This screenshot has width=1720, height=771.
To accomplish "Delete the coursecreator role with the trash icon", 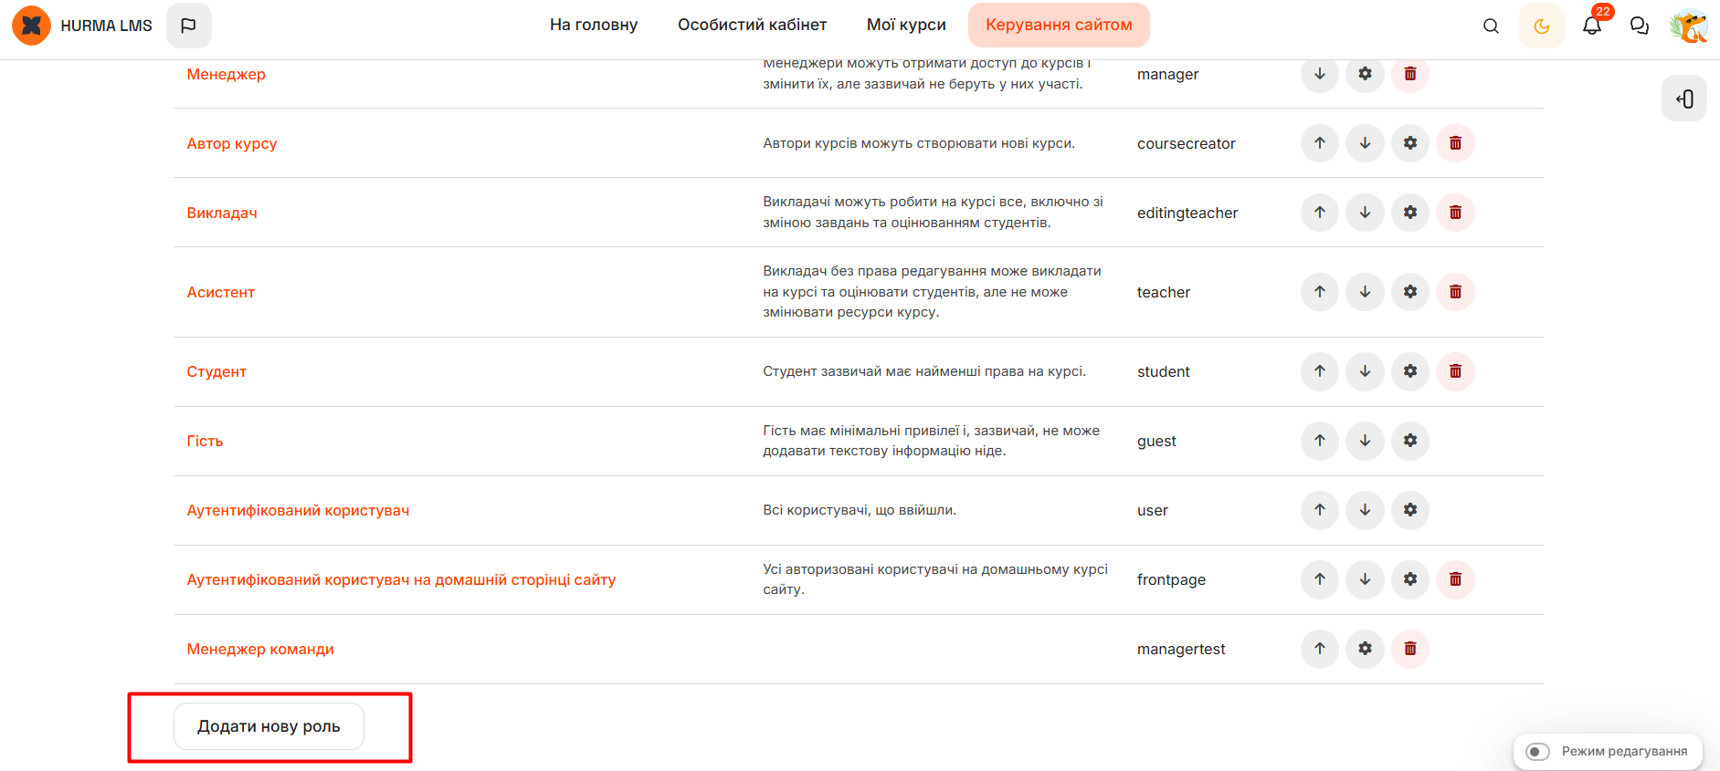I will [1455, 143].
